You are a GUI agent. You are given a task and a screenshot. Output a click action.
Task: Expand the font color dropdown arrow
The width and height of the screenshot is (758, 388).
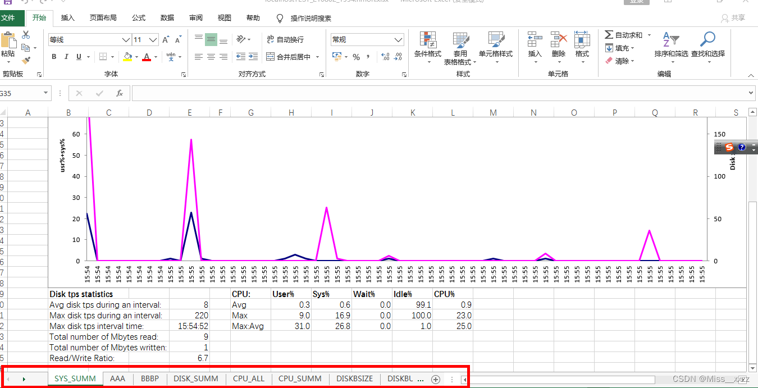[156, 57]
